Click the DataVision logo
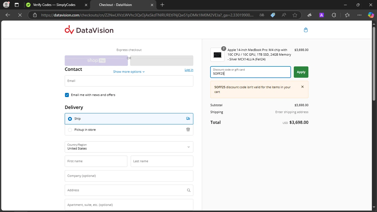Viewport: 377px width, 212px height. [x=89, y=30]
